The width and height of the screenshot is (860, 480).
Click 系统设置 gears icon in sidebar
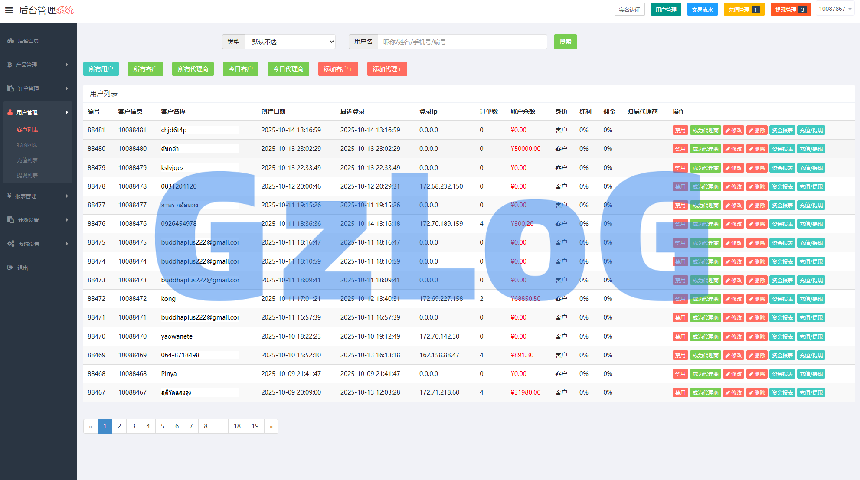pos(11,244)
